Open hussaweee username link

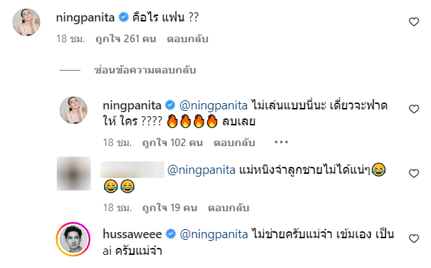(132, 234)
